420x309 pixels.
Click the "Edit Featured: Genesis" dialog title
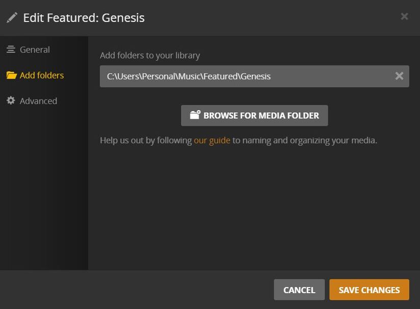84,18
